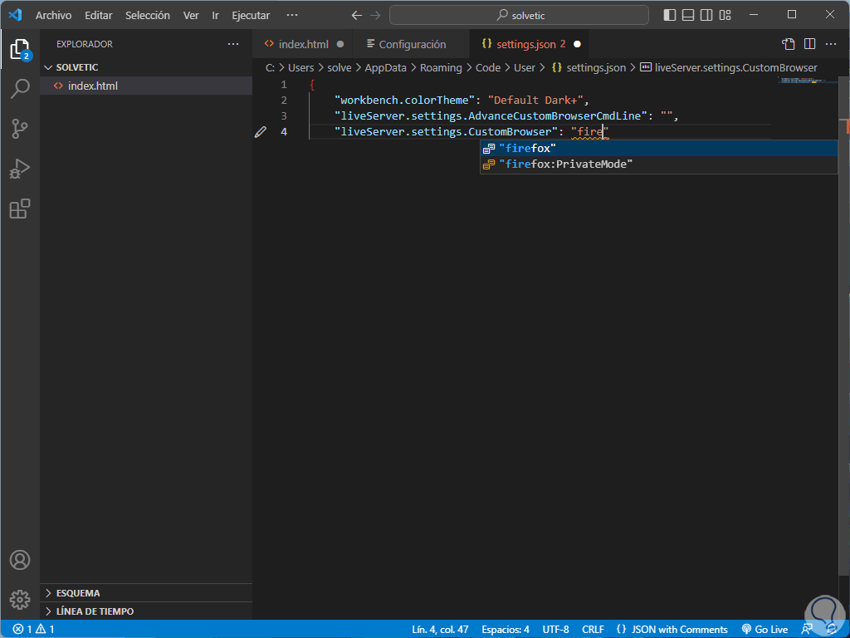
Task: Expand the ESQUEMA section
Action: pos(78,593)
